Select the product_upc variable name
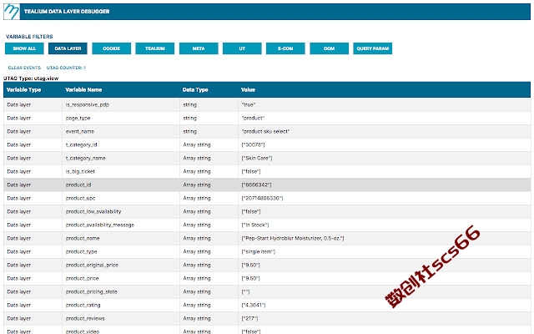534x334 pixels. click(x=80, y=199)
